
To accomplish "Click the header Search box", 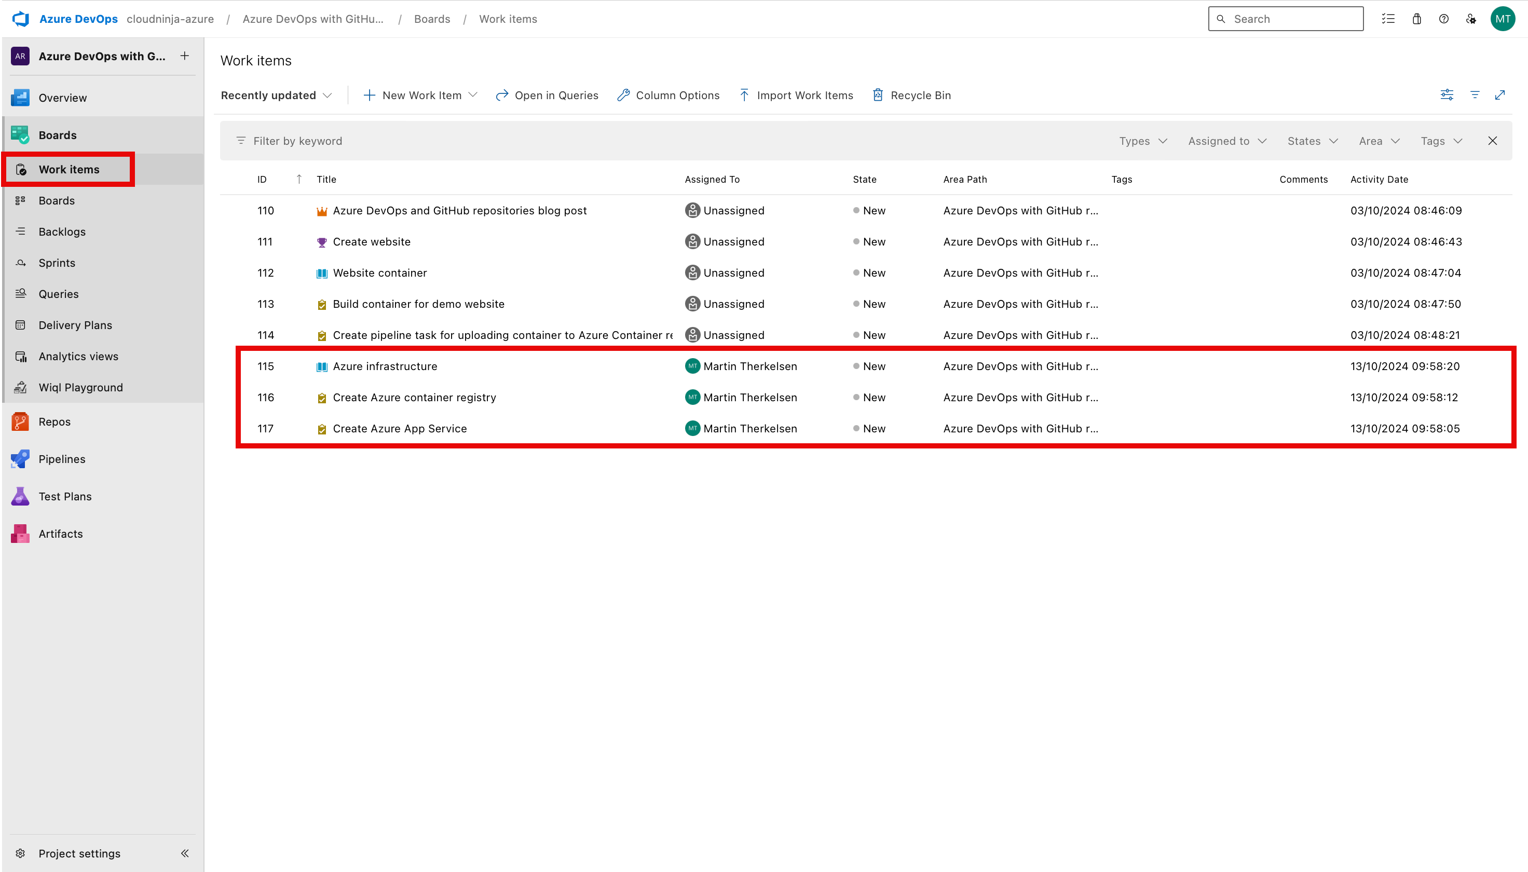I will [1286, 19].
